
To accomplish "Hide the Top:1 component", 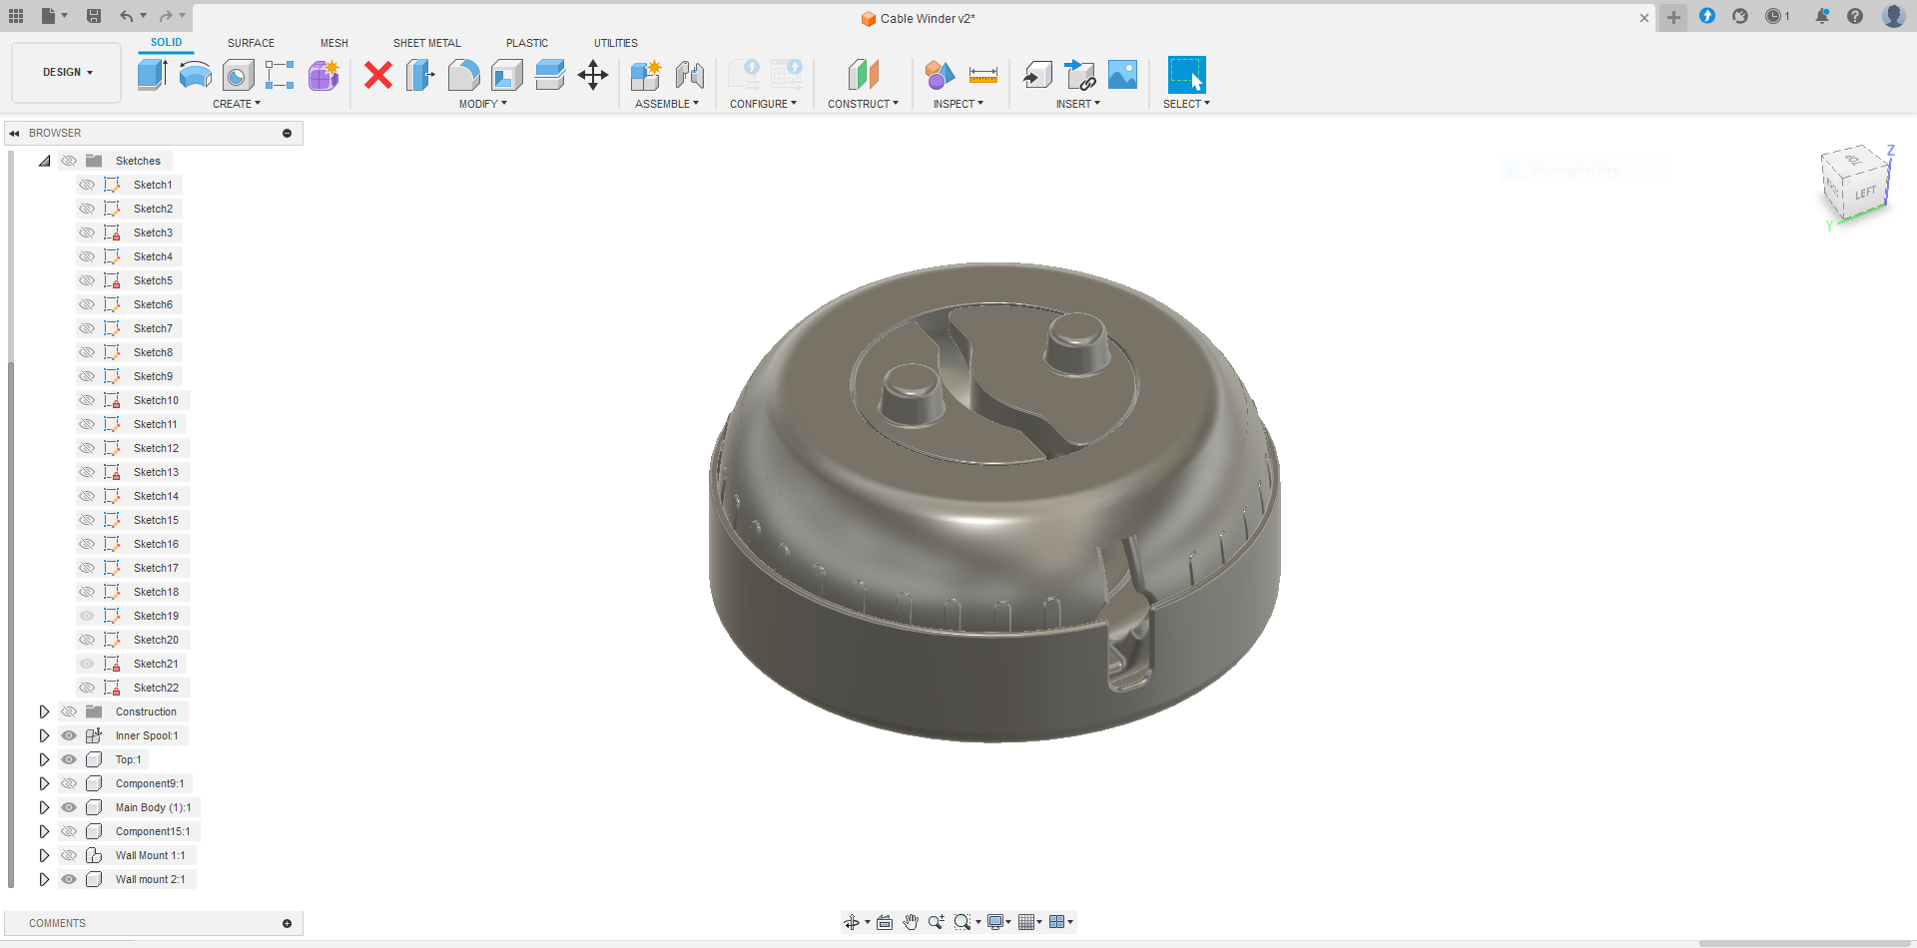I will (69, 759).
